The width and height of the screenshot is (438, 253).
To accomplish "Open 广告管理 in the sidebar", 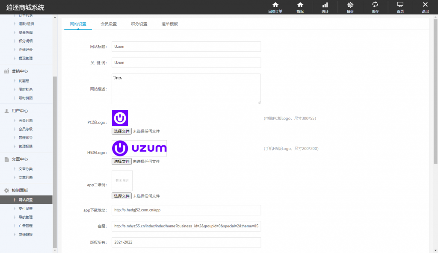I will coord(26,226).
